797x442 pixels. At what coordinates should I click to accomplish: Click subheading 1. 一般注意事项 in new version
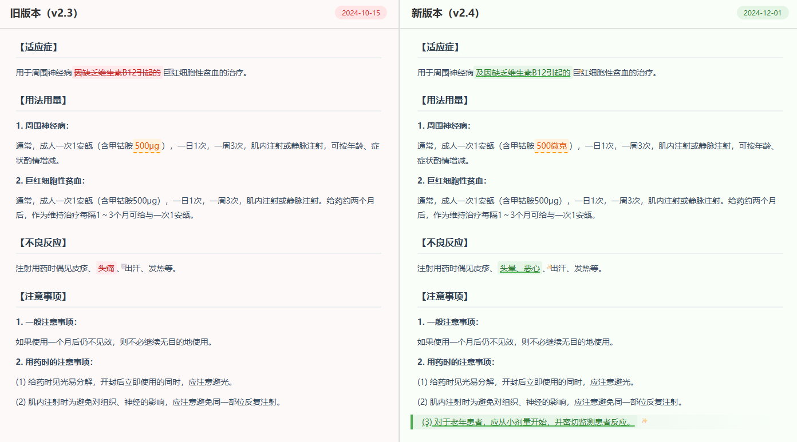[x=448, y=322]
